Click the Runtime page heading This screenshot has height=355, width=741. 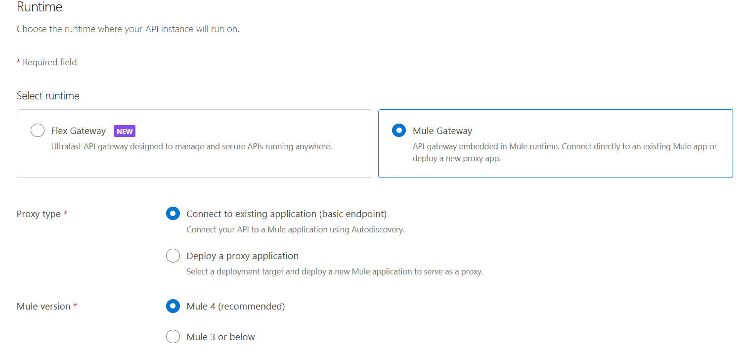[x=39, y=7]
